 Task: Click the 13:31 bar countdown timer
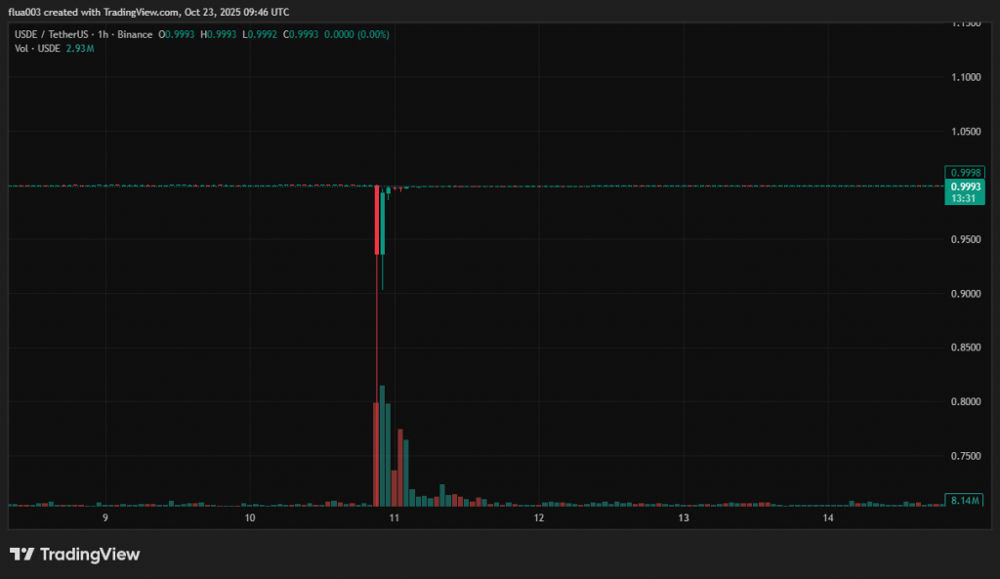[x=964, y=197]
